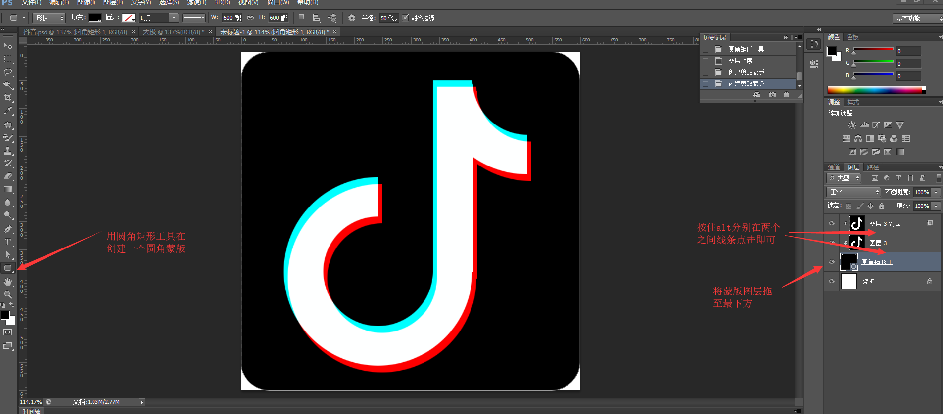Hide layer 圆角矩形 1
943x414 pixels.
832,262
